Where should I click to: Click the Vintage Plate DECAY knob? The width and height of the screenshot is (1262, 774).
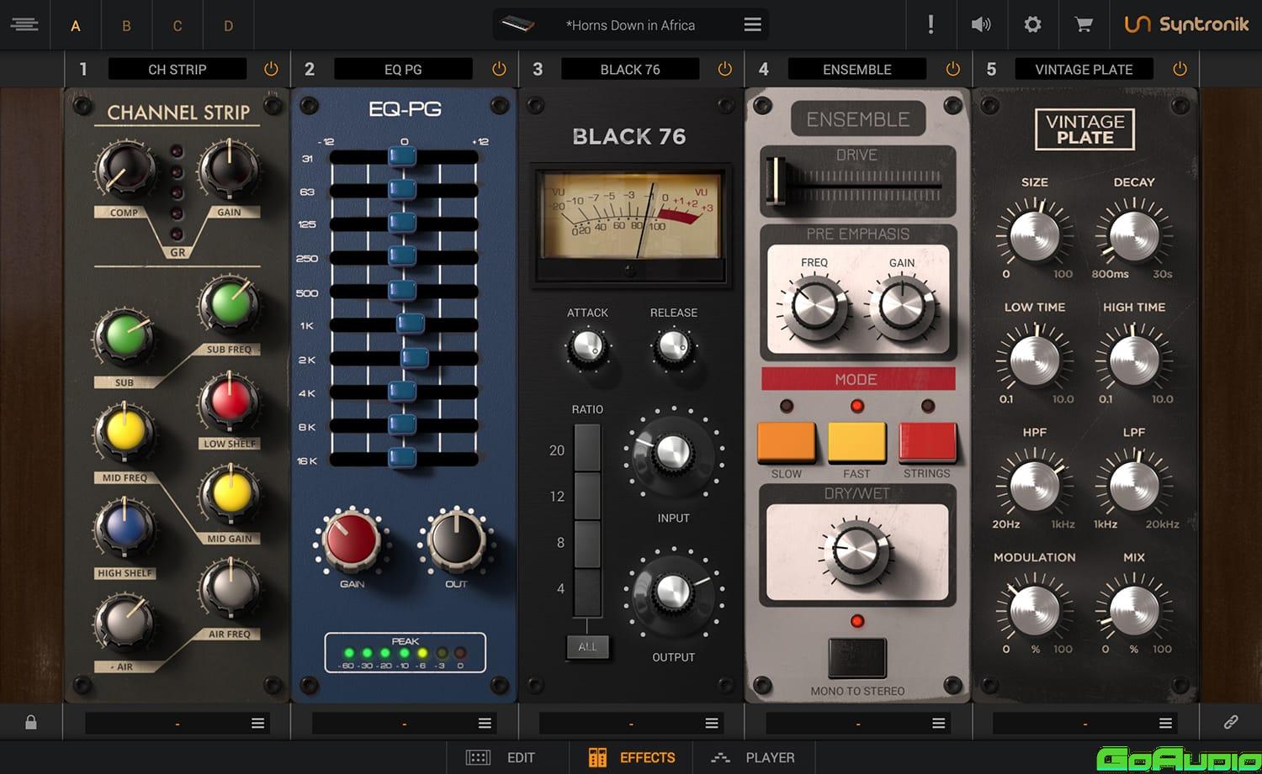(1134, 236)
